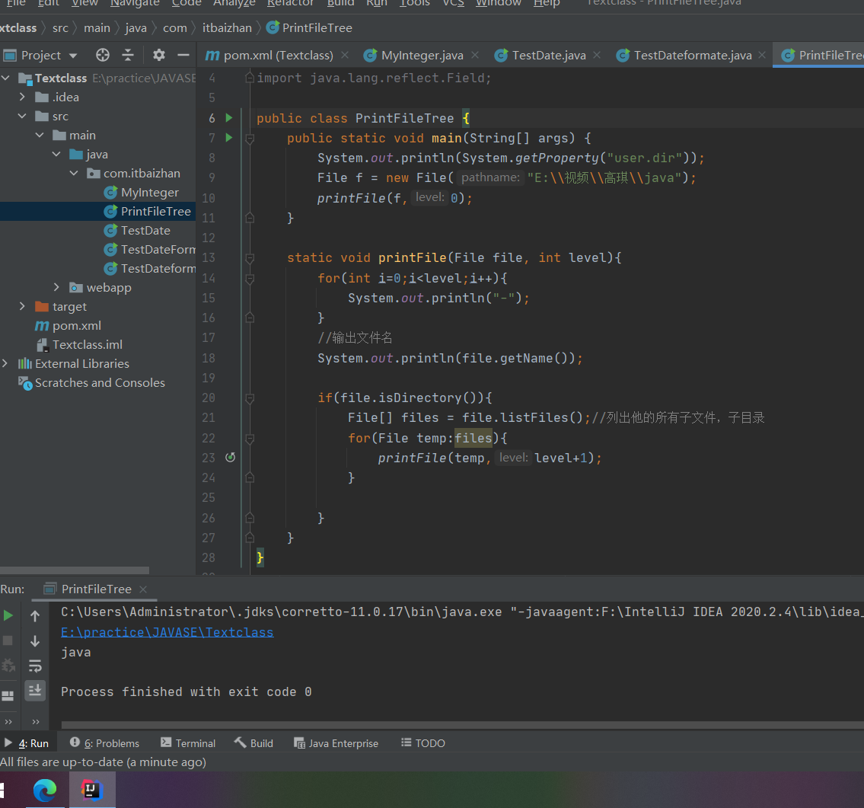Close the MyInteger.java tab

tap(475, 55)
